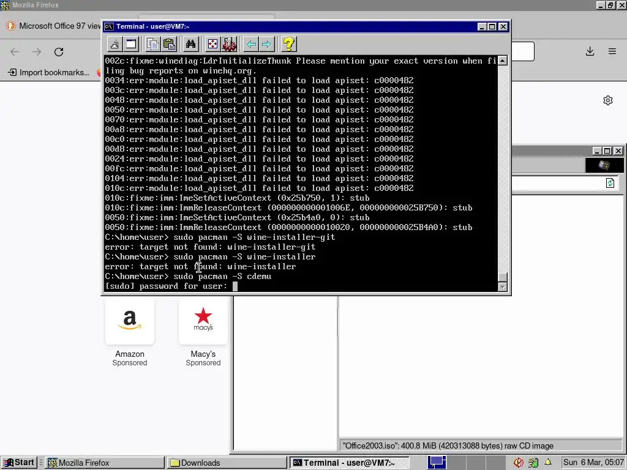
Task: Click the right arrow in Terminal toolbar
Action: point(267,44)
